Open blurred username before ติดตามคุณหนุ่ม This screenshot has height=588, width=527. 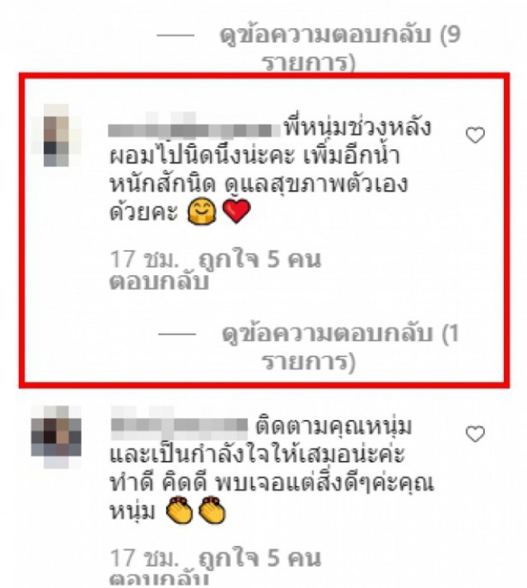pos(180,424)
